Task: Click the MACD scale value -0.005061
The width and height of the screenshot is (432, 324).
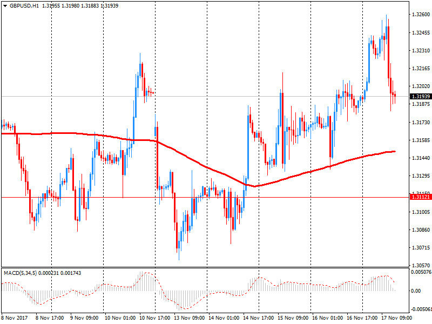Action: pos(421,309)
